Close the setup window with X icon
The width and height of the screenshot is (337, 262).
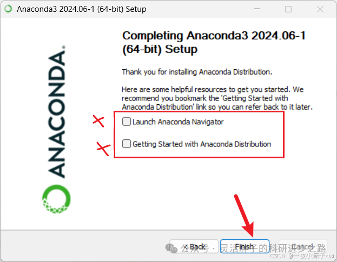pos(320,9)
